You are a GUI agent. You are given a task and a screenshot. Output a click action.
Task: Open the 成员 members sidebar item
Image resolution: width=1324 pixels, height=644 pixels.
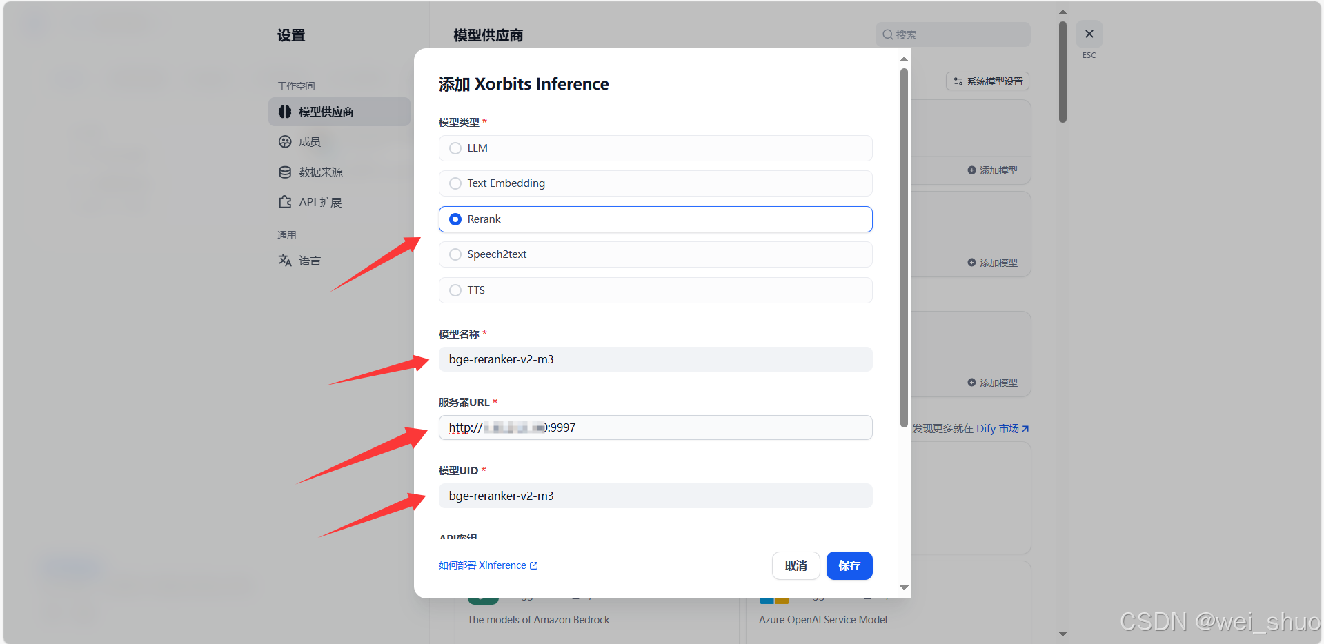pyautogui.click(x=339, y=142)
